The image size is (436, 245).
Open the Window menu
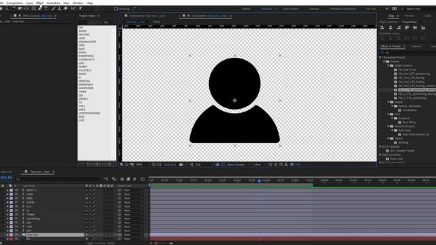click(x=78, y=3)
